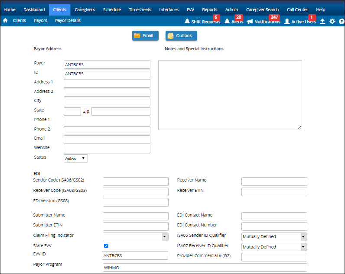This screenshot has height=274, width=345.
Task: Open the Dashboard menu
Action: 34,10
